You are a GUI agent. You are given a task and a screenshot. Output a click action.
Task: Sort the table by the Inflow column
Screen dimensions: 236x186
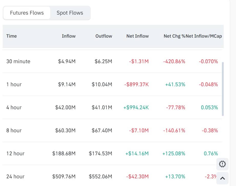(x=69, y=36)
